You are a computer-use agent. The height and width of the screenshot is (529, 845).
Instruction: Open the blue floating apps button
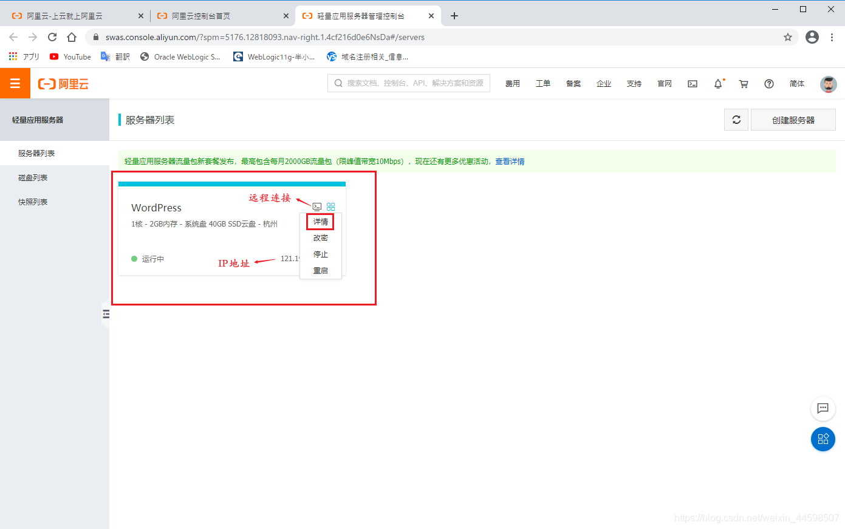point(823,439)
